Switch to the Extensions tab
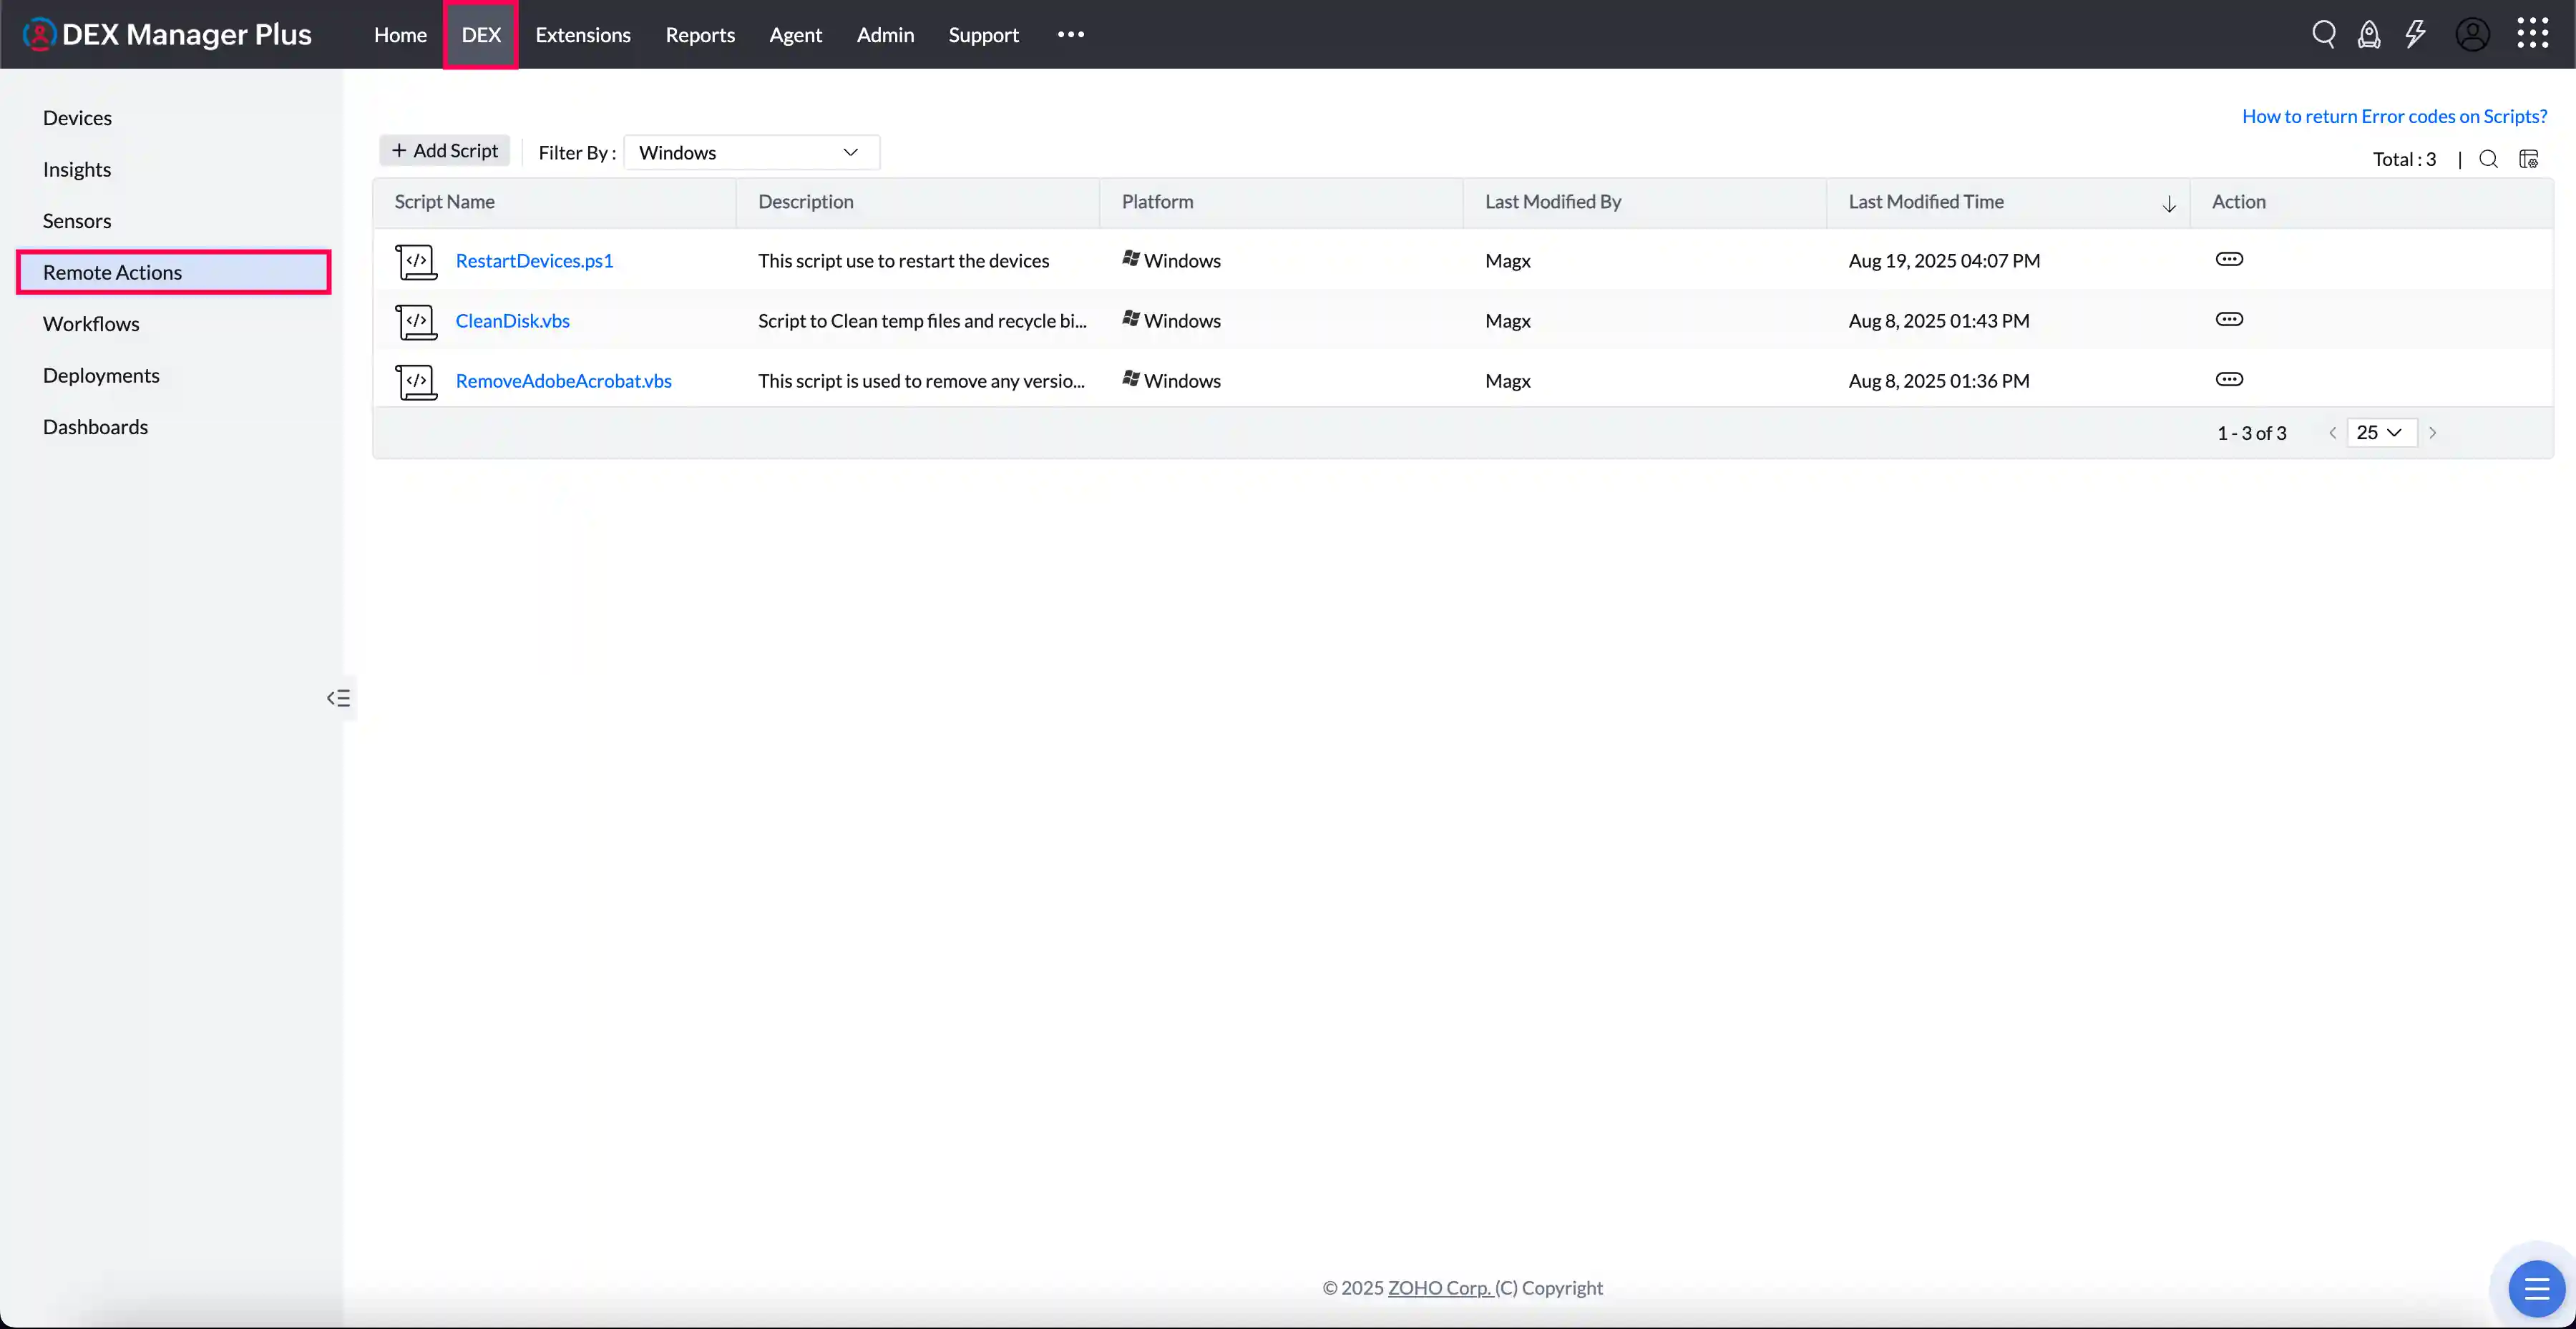 pyautogui.click(x=582, y=35)
